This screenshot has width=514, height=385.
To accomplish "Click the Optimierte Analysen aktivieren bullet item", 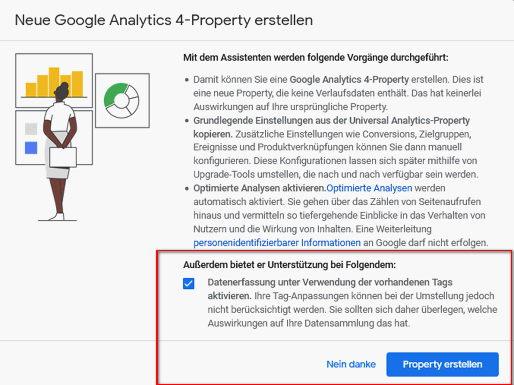I will [x=258, y=188].
